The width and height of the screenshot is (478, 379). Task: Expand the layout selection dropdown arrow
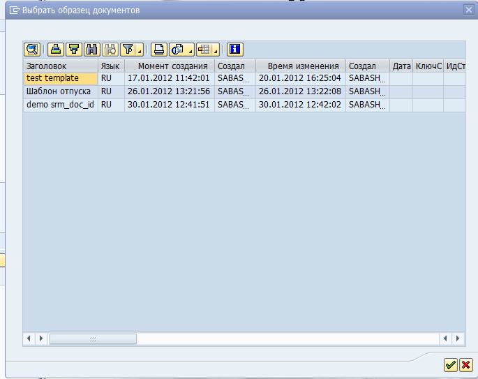216,51
